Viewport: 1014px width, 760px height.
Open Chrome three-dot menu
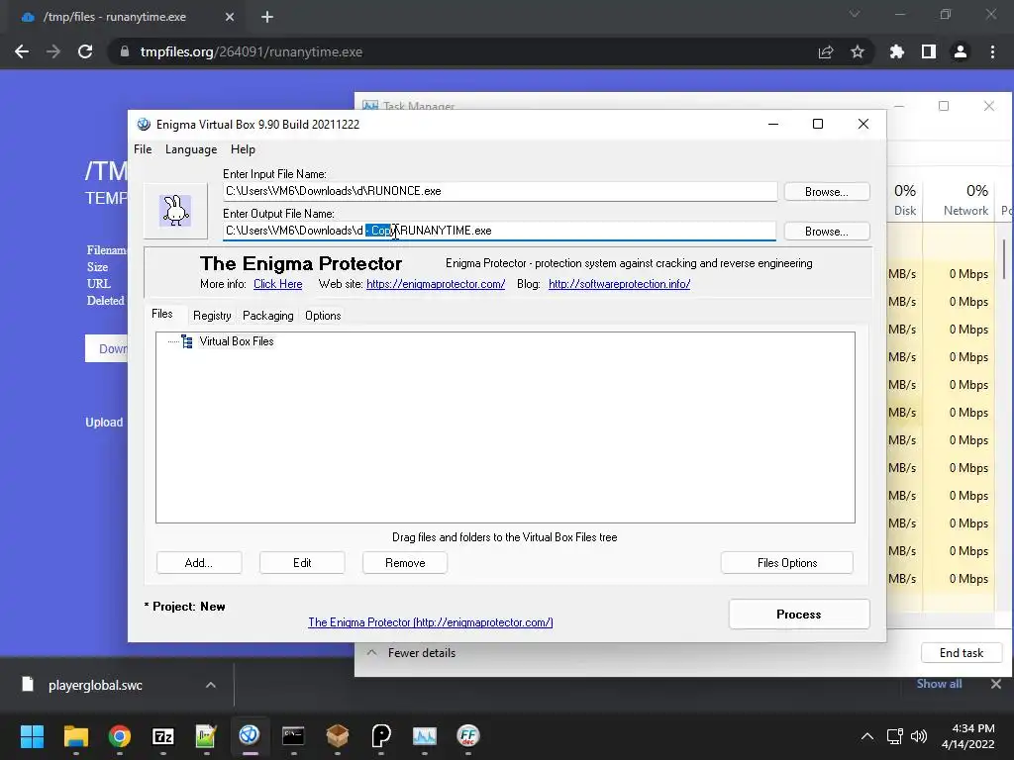coord(992,51)
